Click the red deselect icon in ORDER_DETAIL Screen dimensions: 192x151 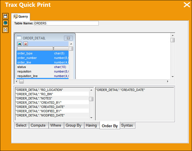[x=26, y=44]
